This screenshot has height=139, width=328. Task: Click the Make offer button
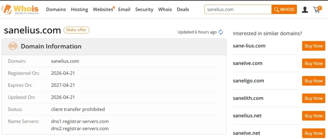click(x=76, y=30)
